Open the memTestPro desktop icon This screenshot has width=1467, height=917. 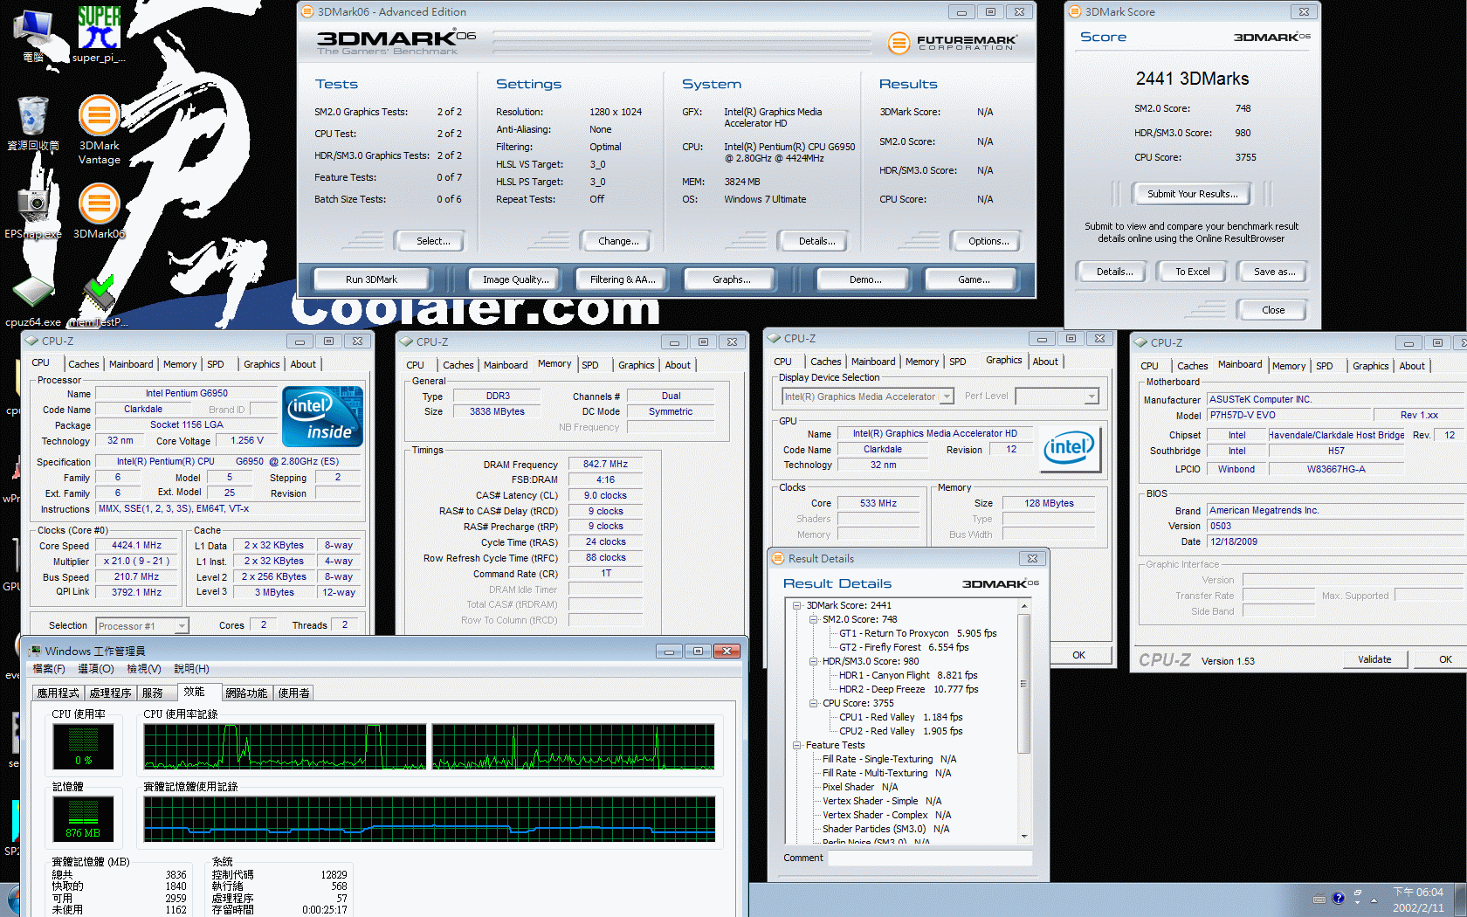[x=99, y=300]
